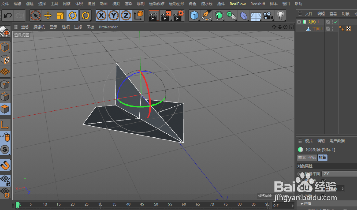Open the RealFlow menu
This screenshot has height=210, width=357.
point(238,4)
